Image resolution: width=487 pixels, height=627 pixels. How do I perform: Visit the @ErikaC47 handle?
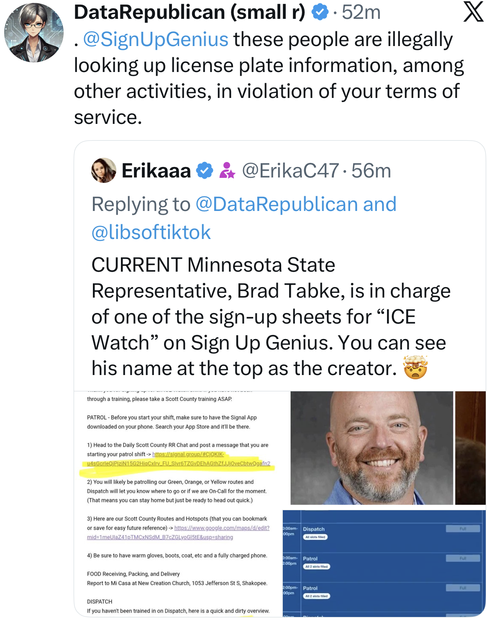290,170
